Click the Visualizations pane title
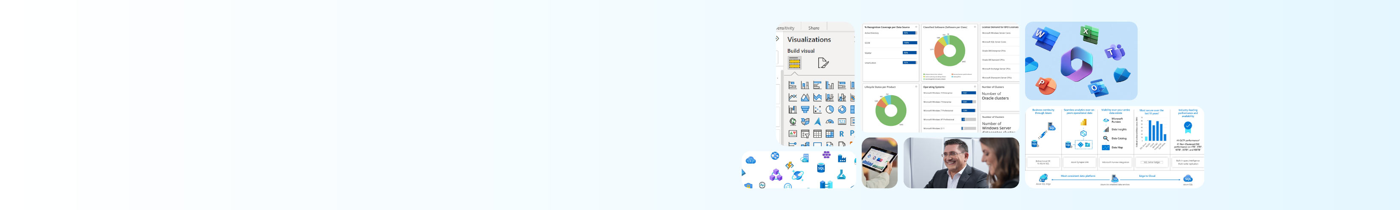This screenshot has width=1400, height=210. (809, 40)
